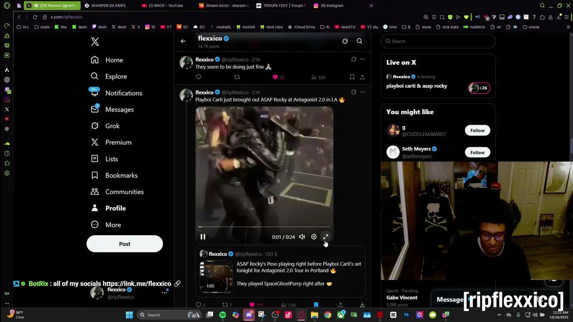Open video settings gear
This screenshot has height=322, width=573.
(314, 237)
